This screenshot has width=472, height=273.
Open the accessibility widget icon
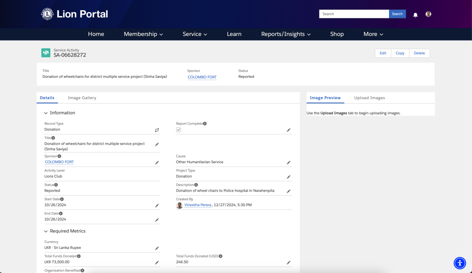coord(460,263)
